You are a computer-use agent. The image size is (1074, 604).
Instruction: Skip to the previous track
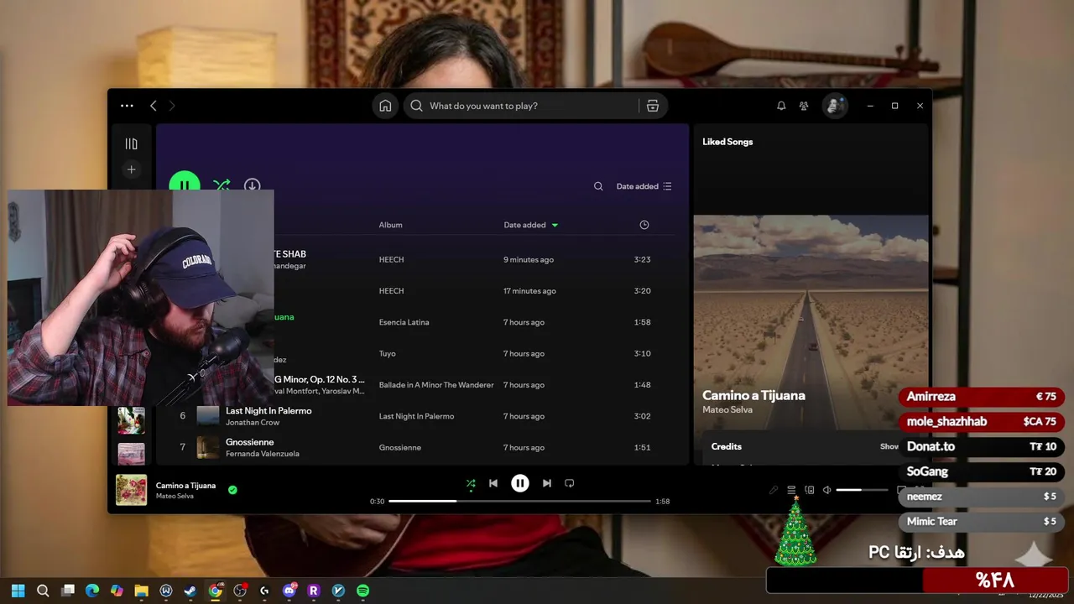coord(493,483)
